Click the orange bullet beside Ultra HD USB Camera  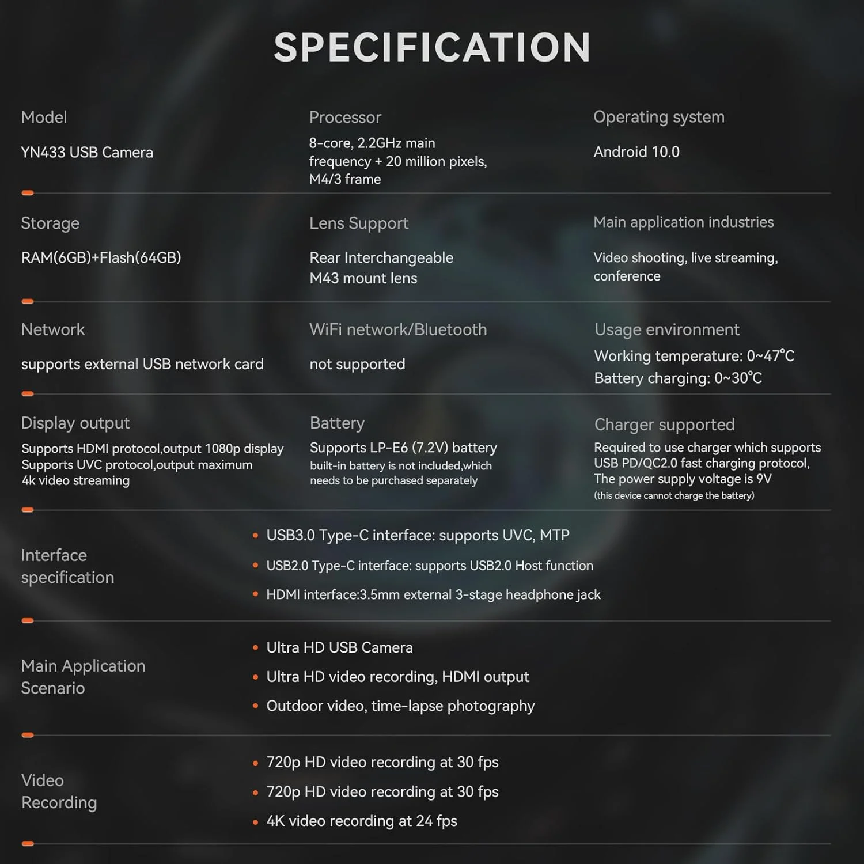click(255, 648)
